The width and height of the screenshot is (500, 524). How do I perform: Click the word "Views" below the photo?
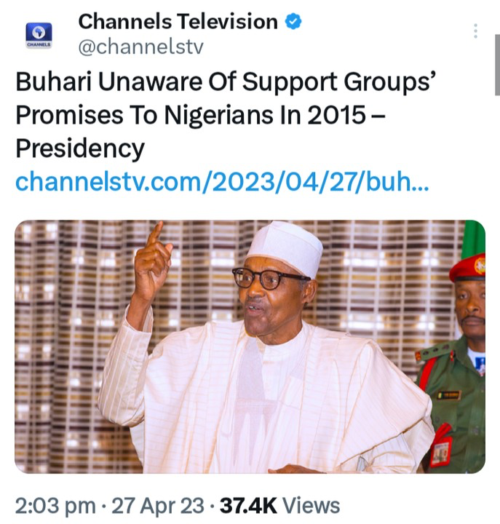(311, 505)
